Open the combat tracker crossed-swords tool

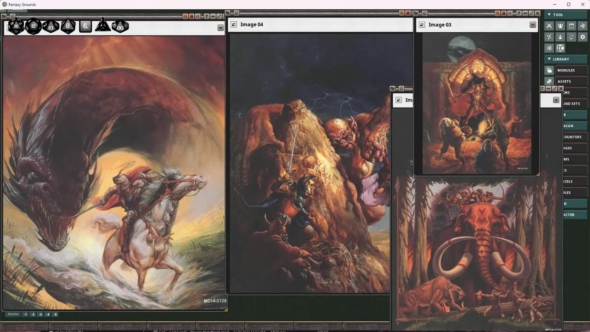coord(549,26)
